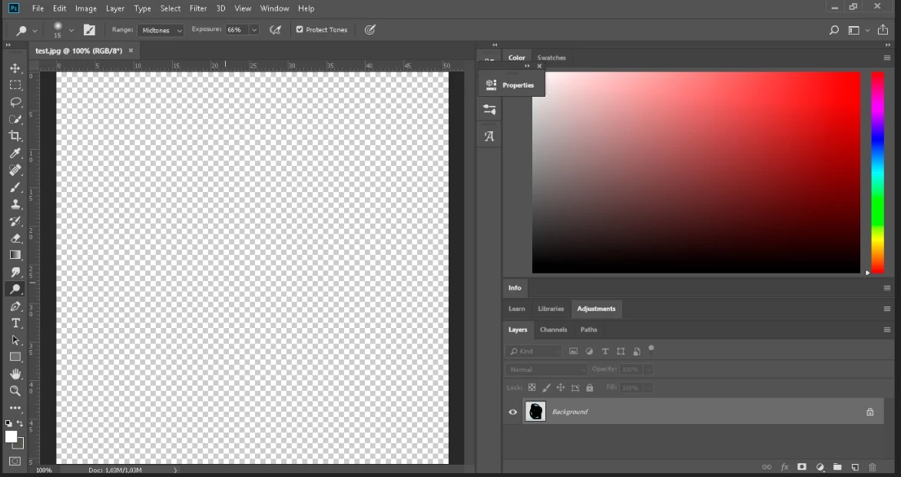Toggle the Protect Tones checkbox
The height and width of the screenshot is (477, 901).
(x=300, y=29)
